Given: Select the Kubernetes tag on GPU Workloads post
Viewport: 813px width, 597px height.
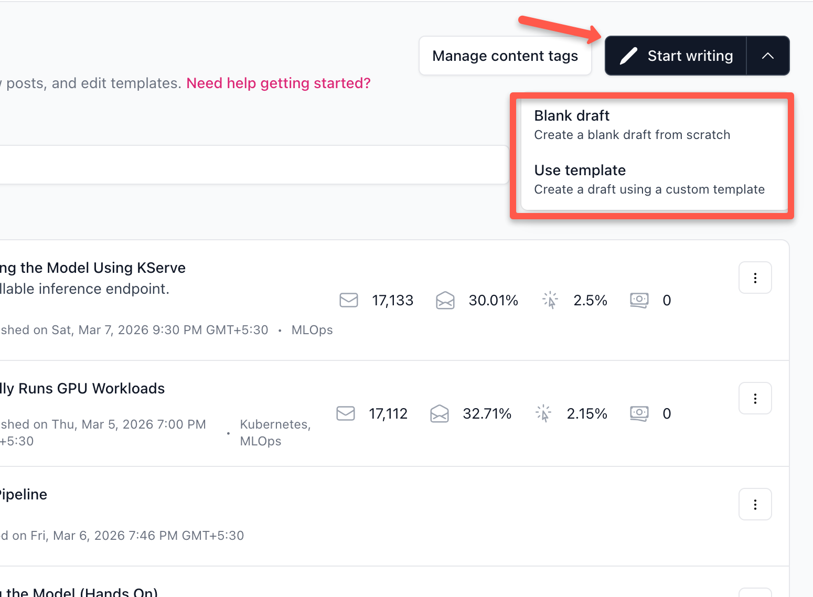Looking at the screenshot, I should (274, 424).
